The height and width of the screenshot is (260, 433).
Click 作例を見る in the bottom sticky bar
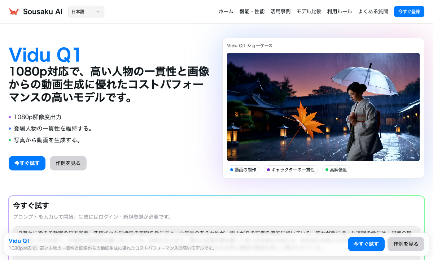click(x=406, y=244)
